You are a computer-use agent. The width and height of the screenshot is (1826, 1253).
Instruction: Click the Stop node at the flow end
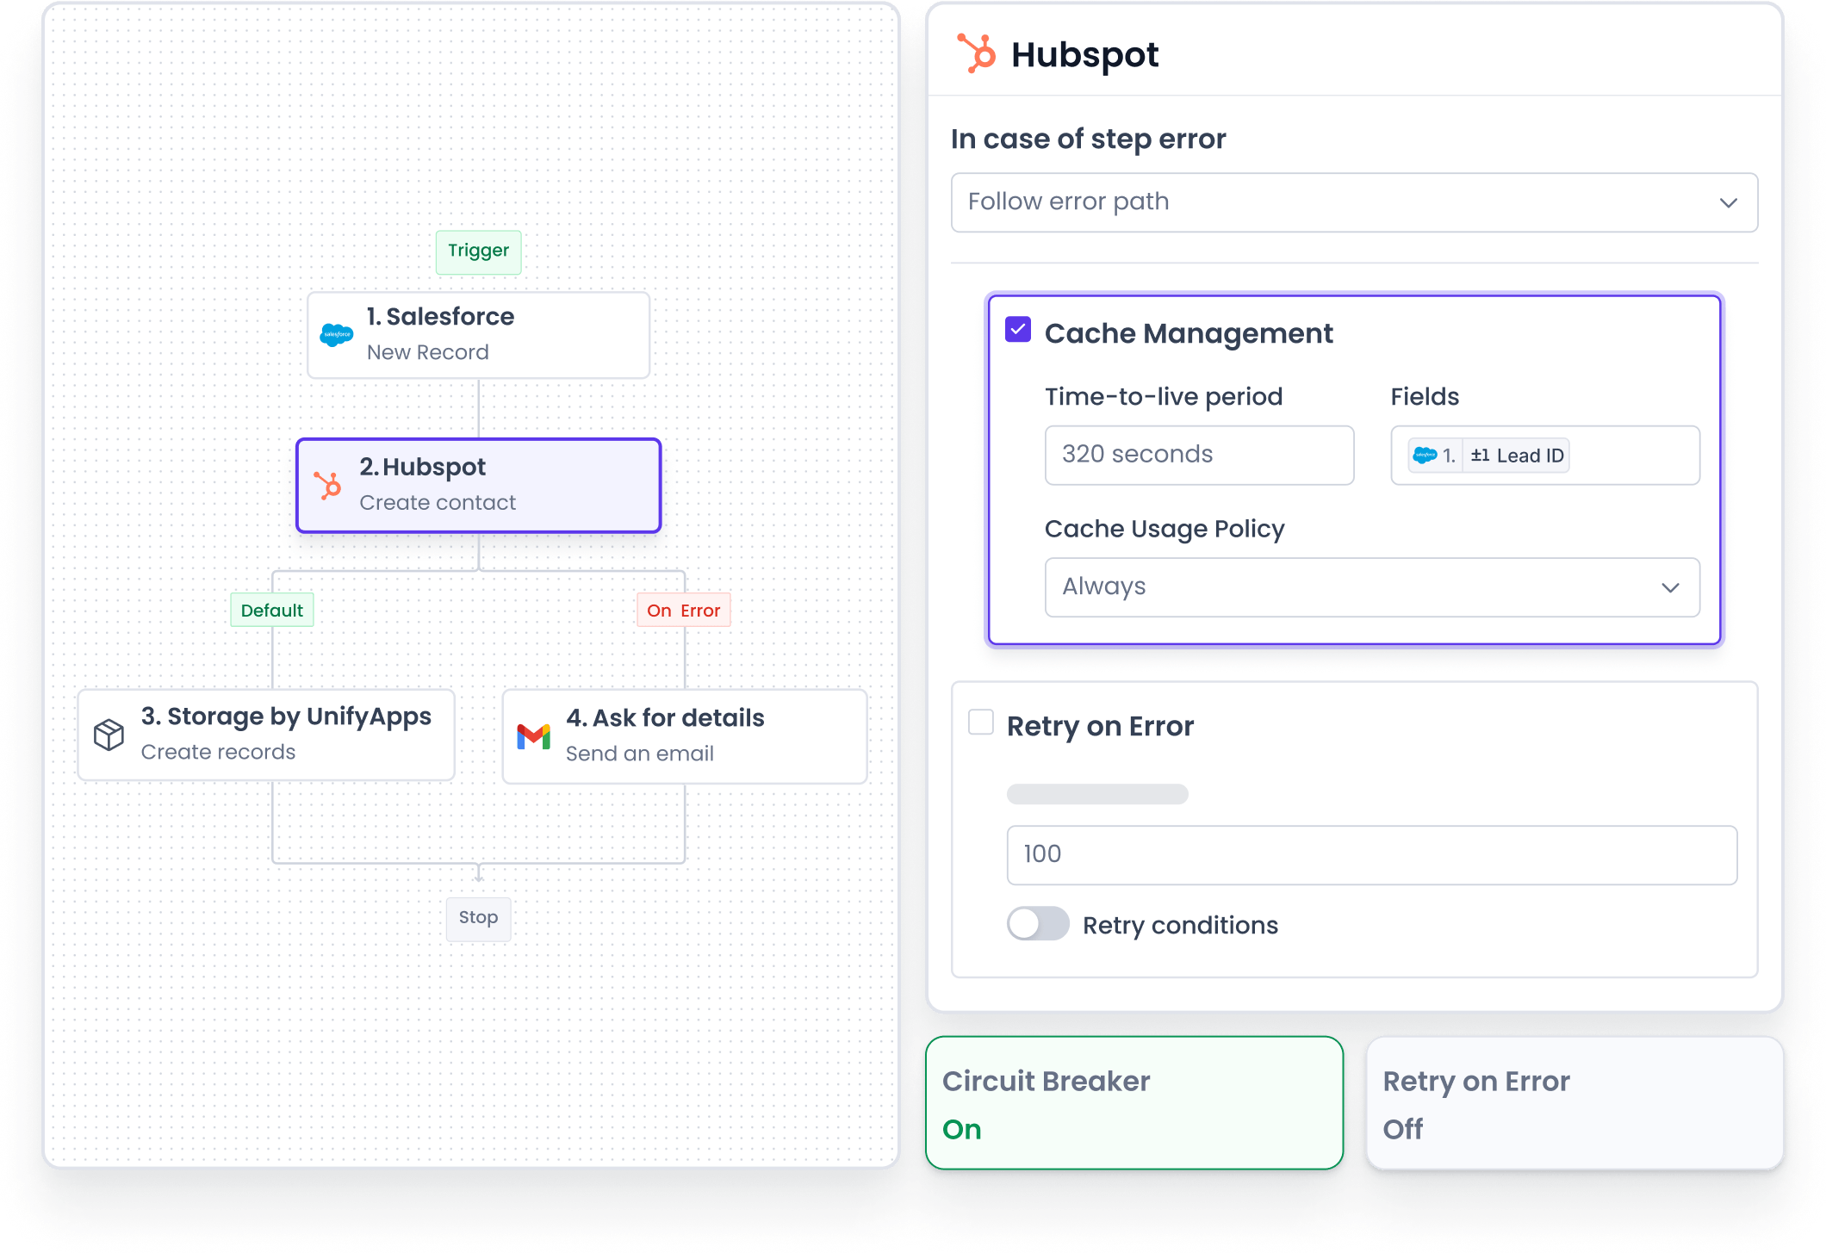(478, 918)
